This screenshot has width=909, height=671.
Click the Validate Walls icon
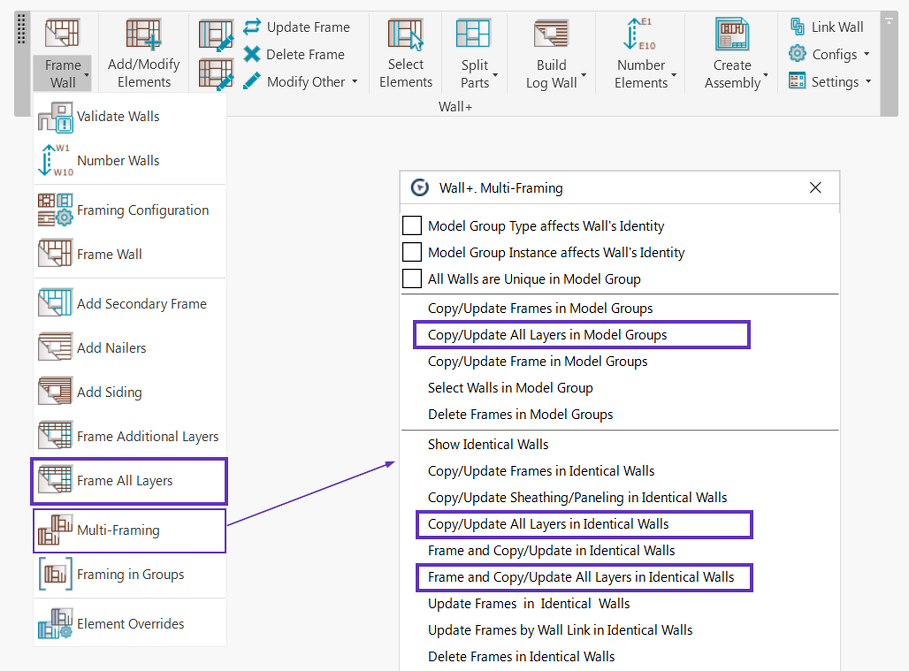pyautogui.click(x=55, y=117)
